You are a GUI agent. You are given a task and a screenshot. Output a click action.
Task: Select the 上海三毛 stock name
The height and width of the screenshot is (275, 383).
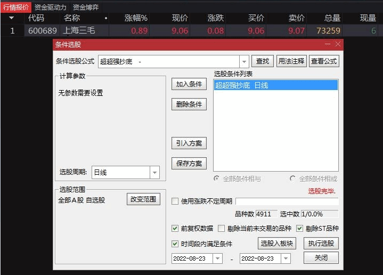(x=79, y=30)
